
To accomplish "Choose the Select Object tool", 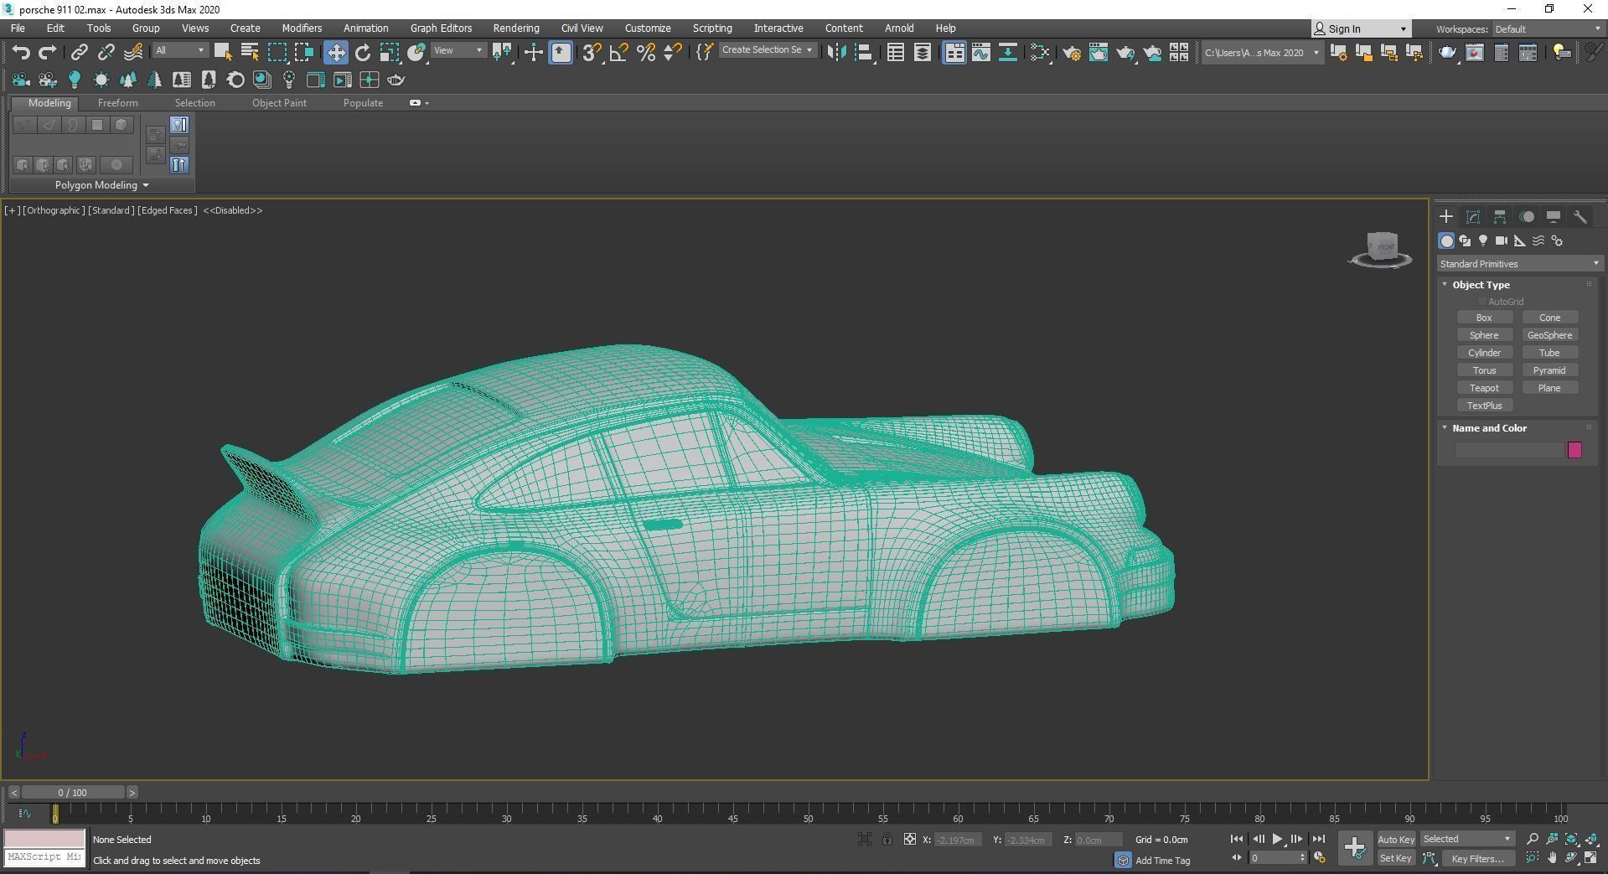I will point(223,52).
